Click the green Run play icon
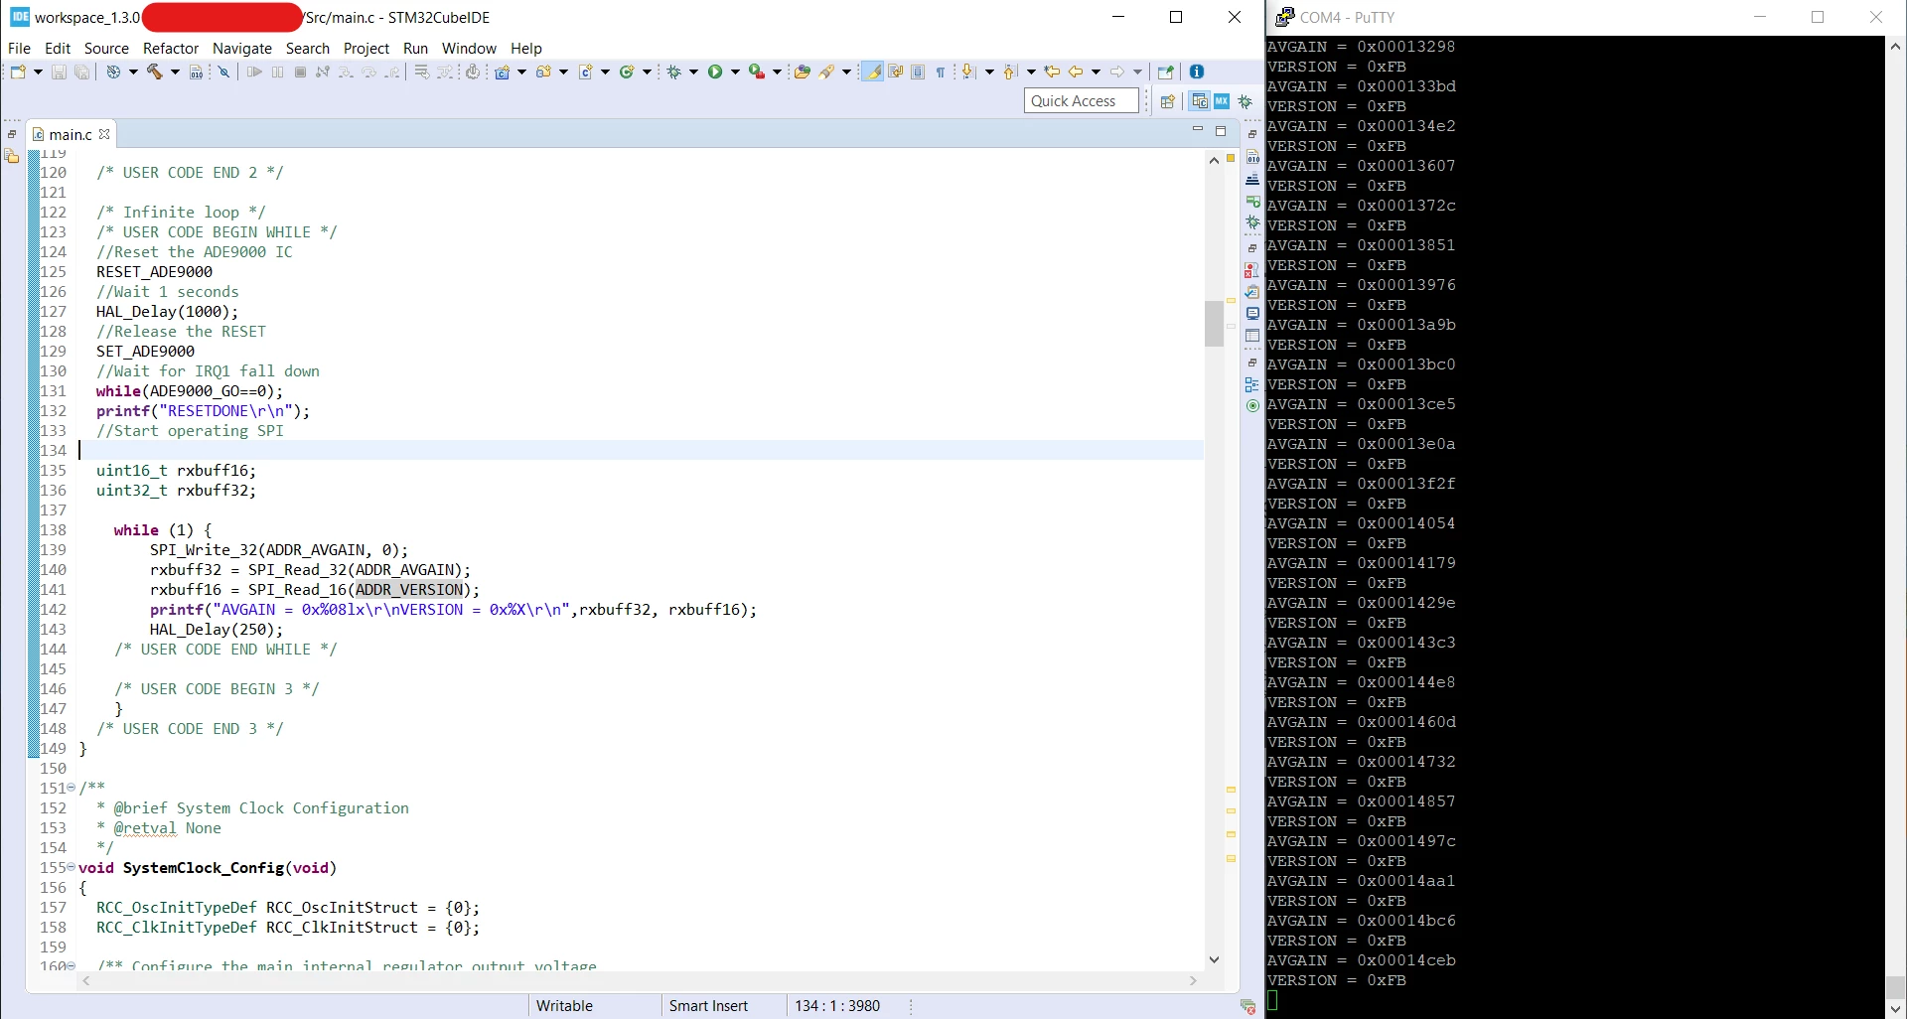1907x1019 pixels. point(715,72)
